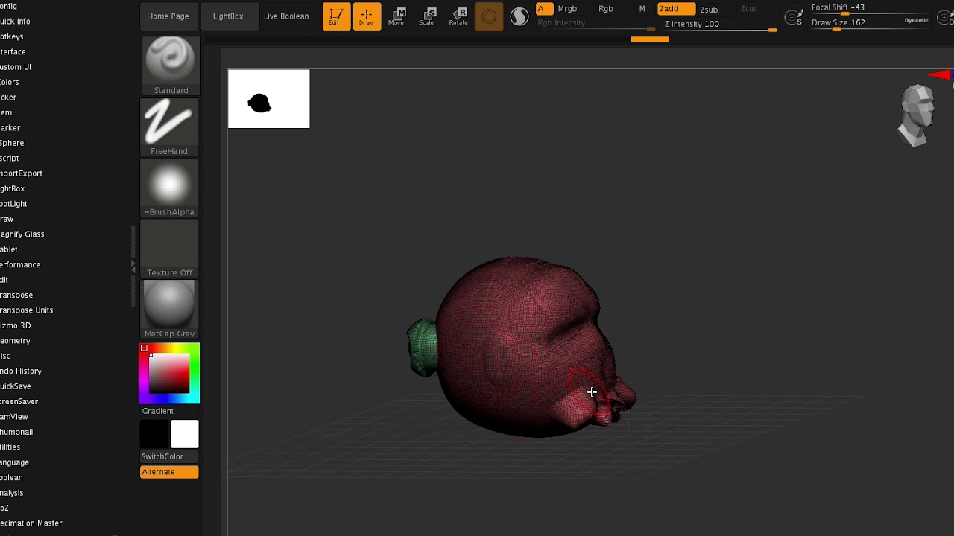Activate Edit mode button

(336, 16)
